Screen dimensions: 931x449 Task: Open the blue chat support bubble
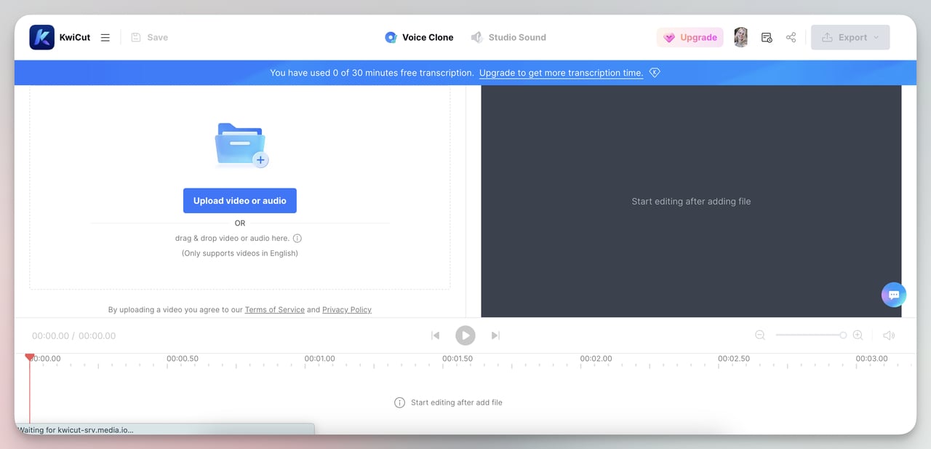point(893,295)
